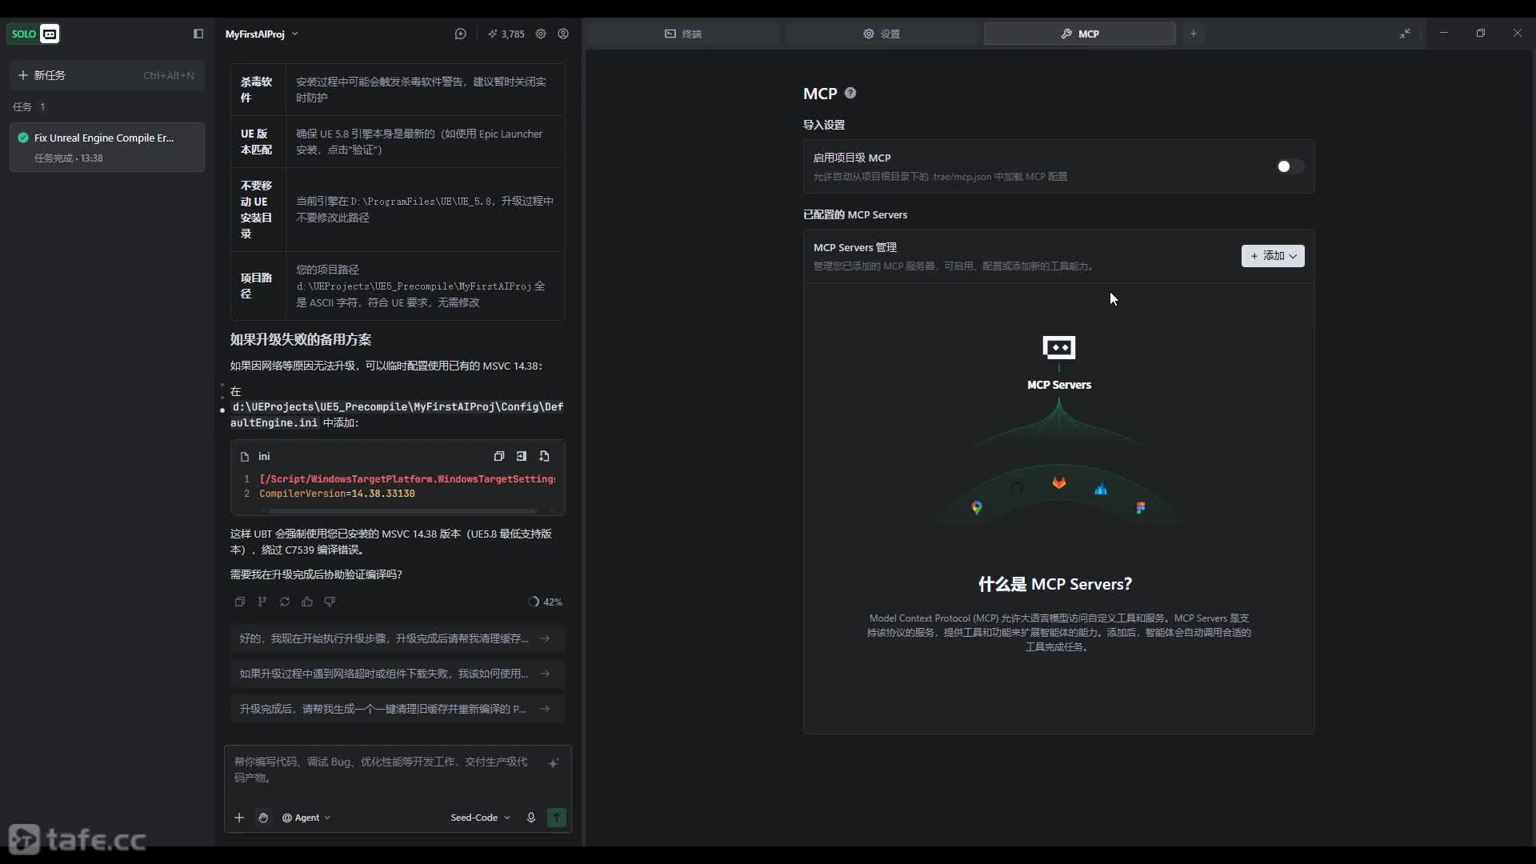Open the Seed-Code model dropdown
This screenshot has height=864, width=1536.
coord(480,818)
